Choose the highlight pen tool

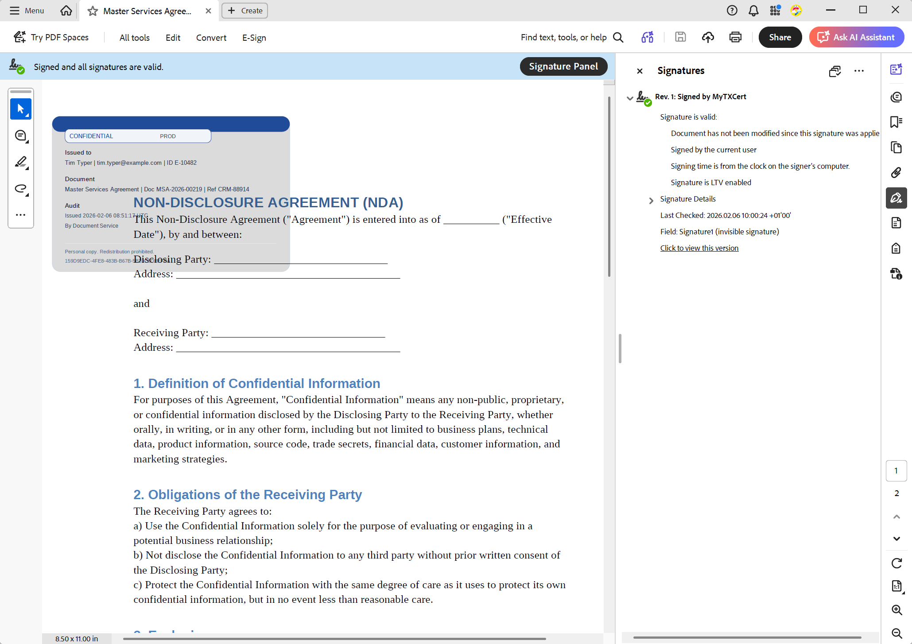[20, 162]
